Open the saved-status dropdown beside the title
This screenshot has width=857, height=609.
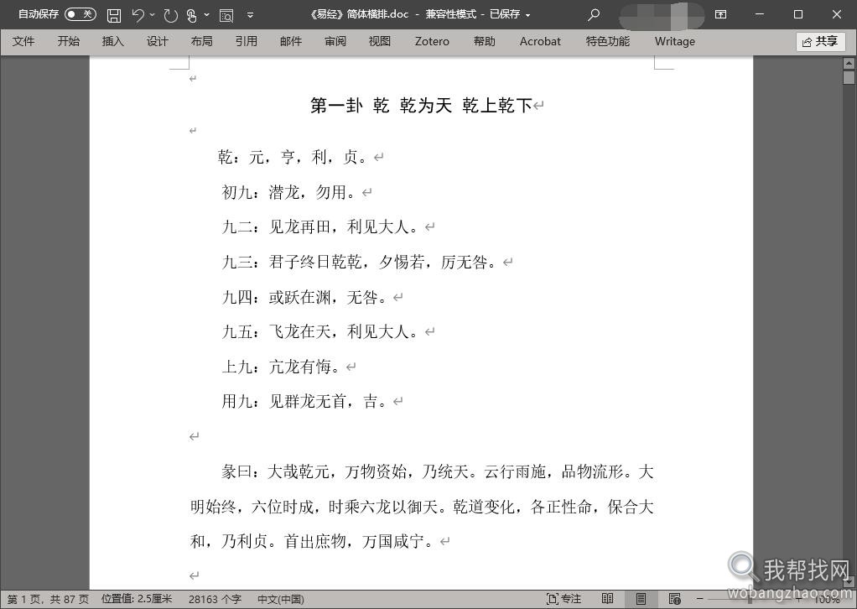pyautogui.click(x=528, y=15)
